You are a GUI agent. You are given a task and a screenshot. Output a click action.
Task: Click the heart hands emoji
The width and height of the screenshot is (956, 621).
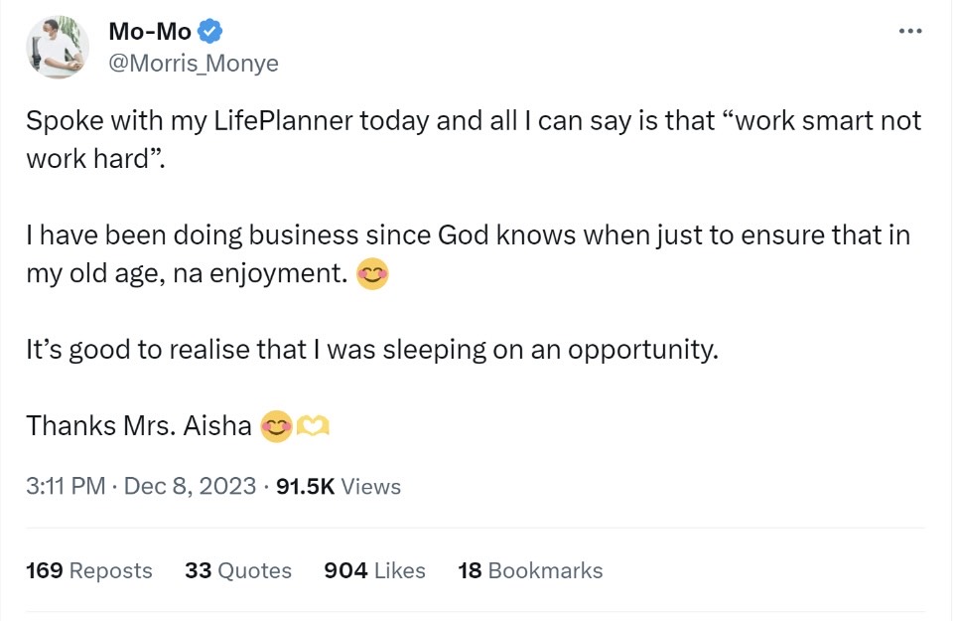click(313, 426)
